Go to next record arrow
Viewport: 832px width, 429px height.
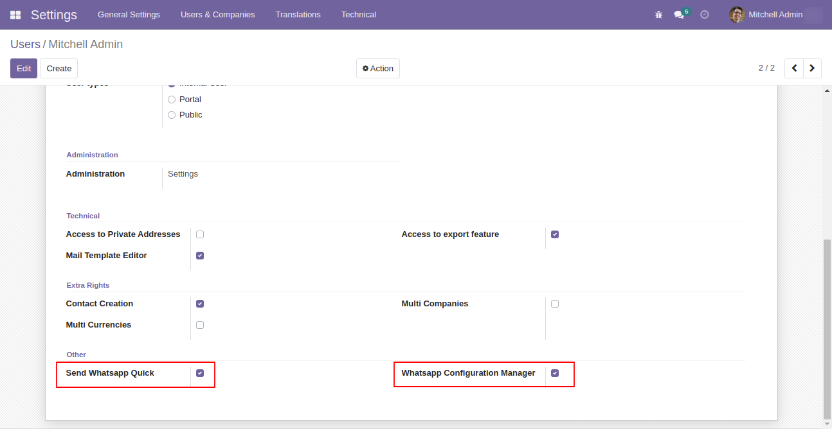point(813,68)
